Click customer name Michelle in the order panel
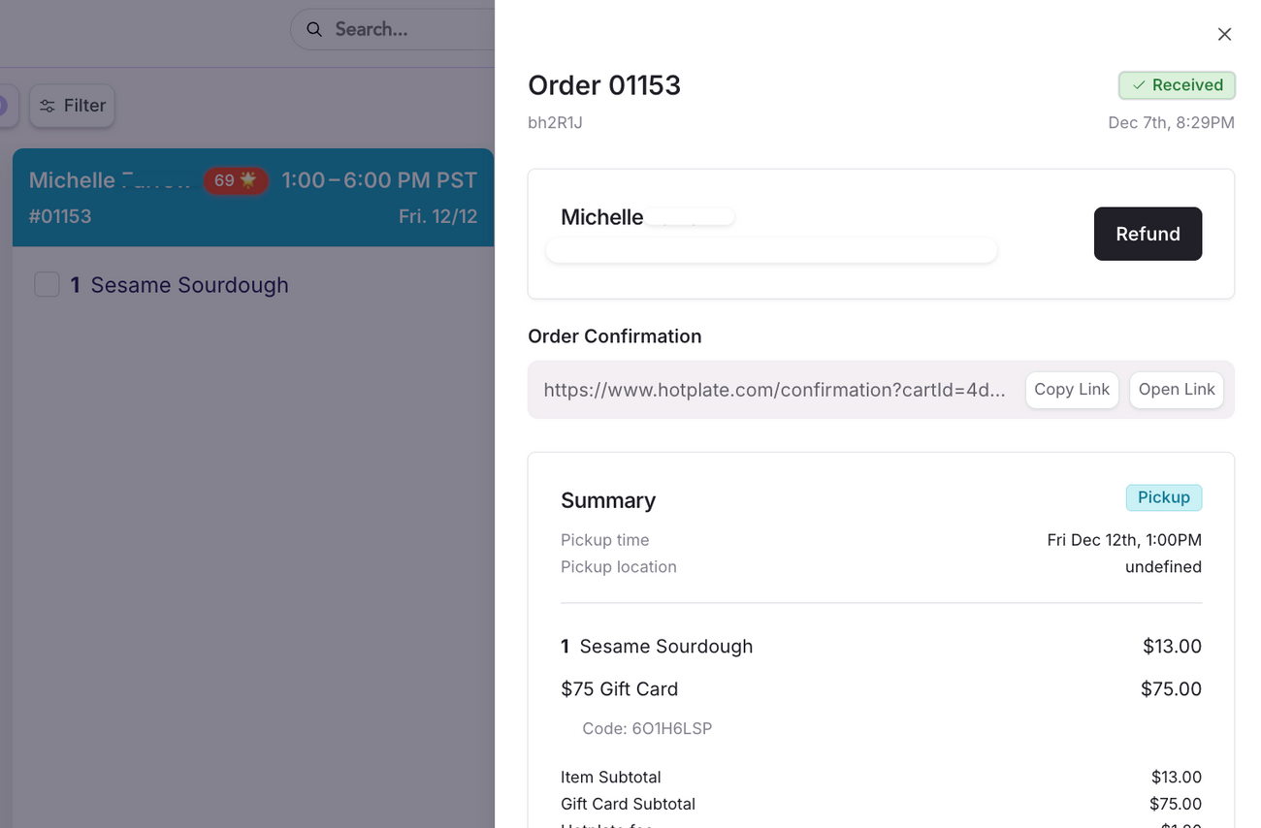 click(601, 217)
